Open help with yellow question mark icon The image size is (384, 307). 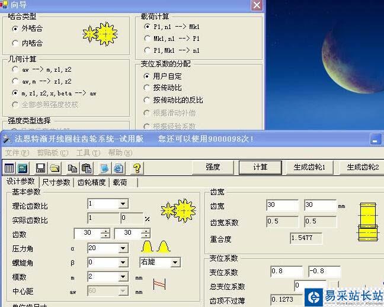(x=137, y=168)
